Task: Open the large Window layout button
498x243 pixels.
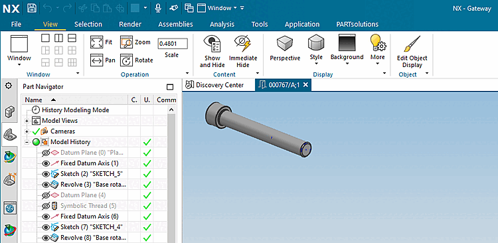Action: point(19,51)
